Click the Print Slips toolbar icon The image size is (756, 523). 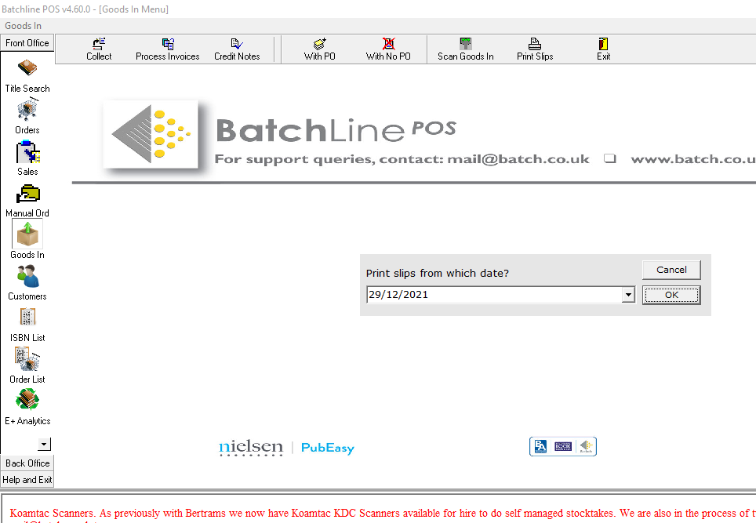pyautogui.click(x=535, y=49)
